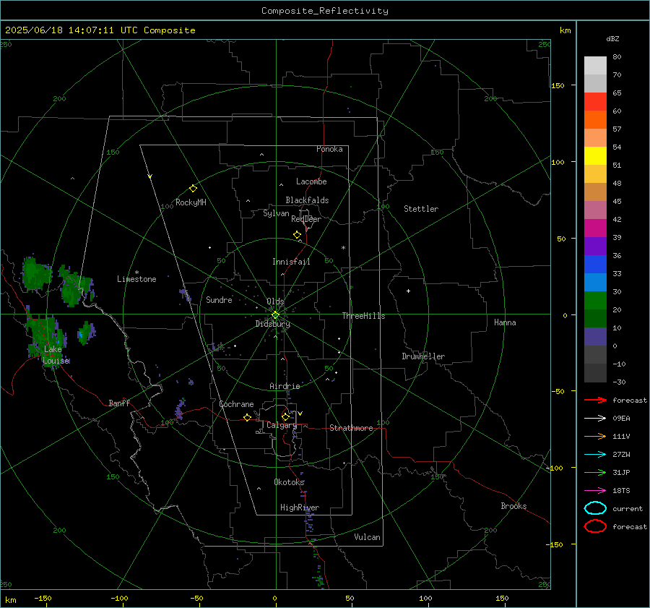Click the 18TS legend label
The width and height of the screenshot is (650, 608).
point(621,491)
